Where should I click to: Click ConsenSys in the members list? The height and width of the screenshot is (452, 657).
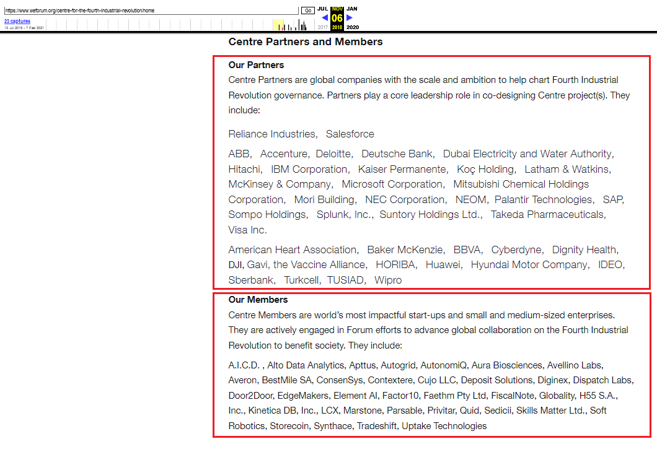click(340, 380)
